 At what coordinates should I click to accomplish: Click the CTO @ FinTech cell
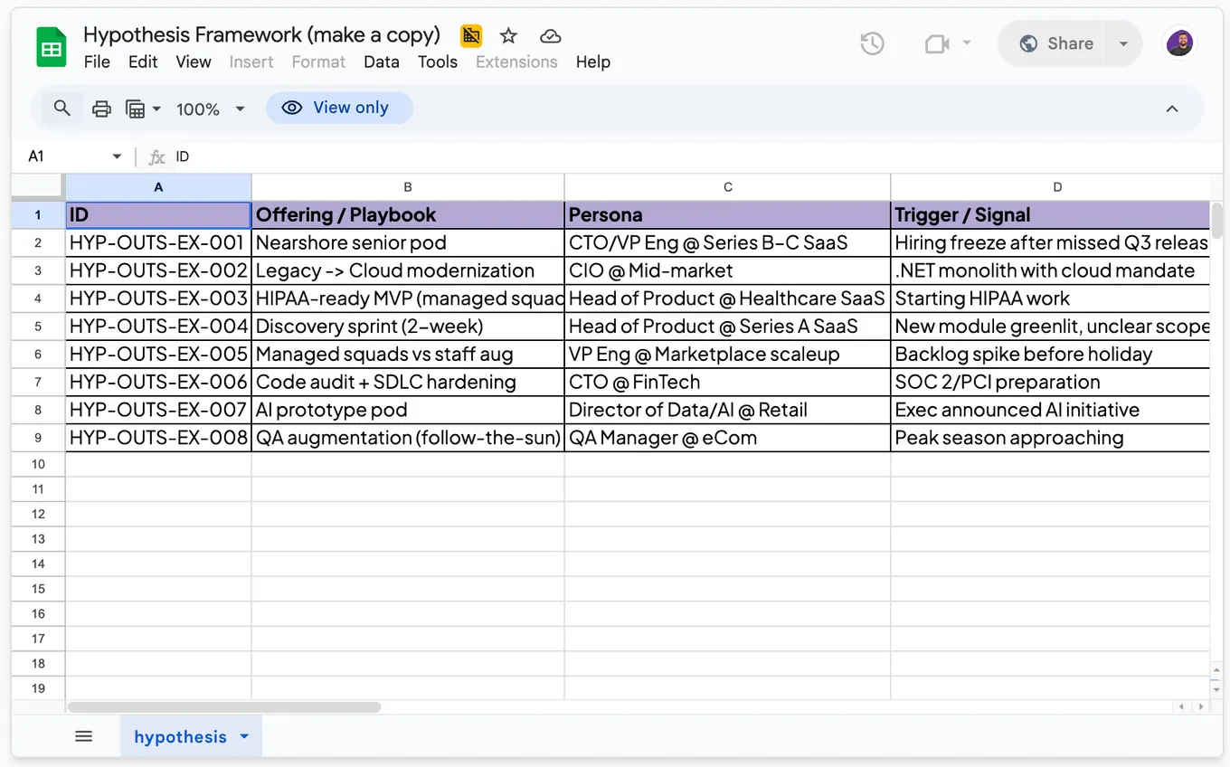click(x=727, y=382)
